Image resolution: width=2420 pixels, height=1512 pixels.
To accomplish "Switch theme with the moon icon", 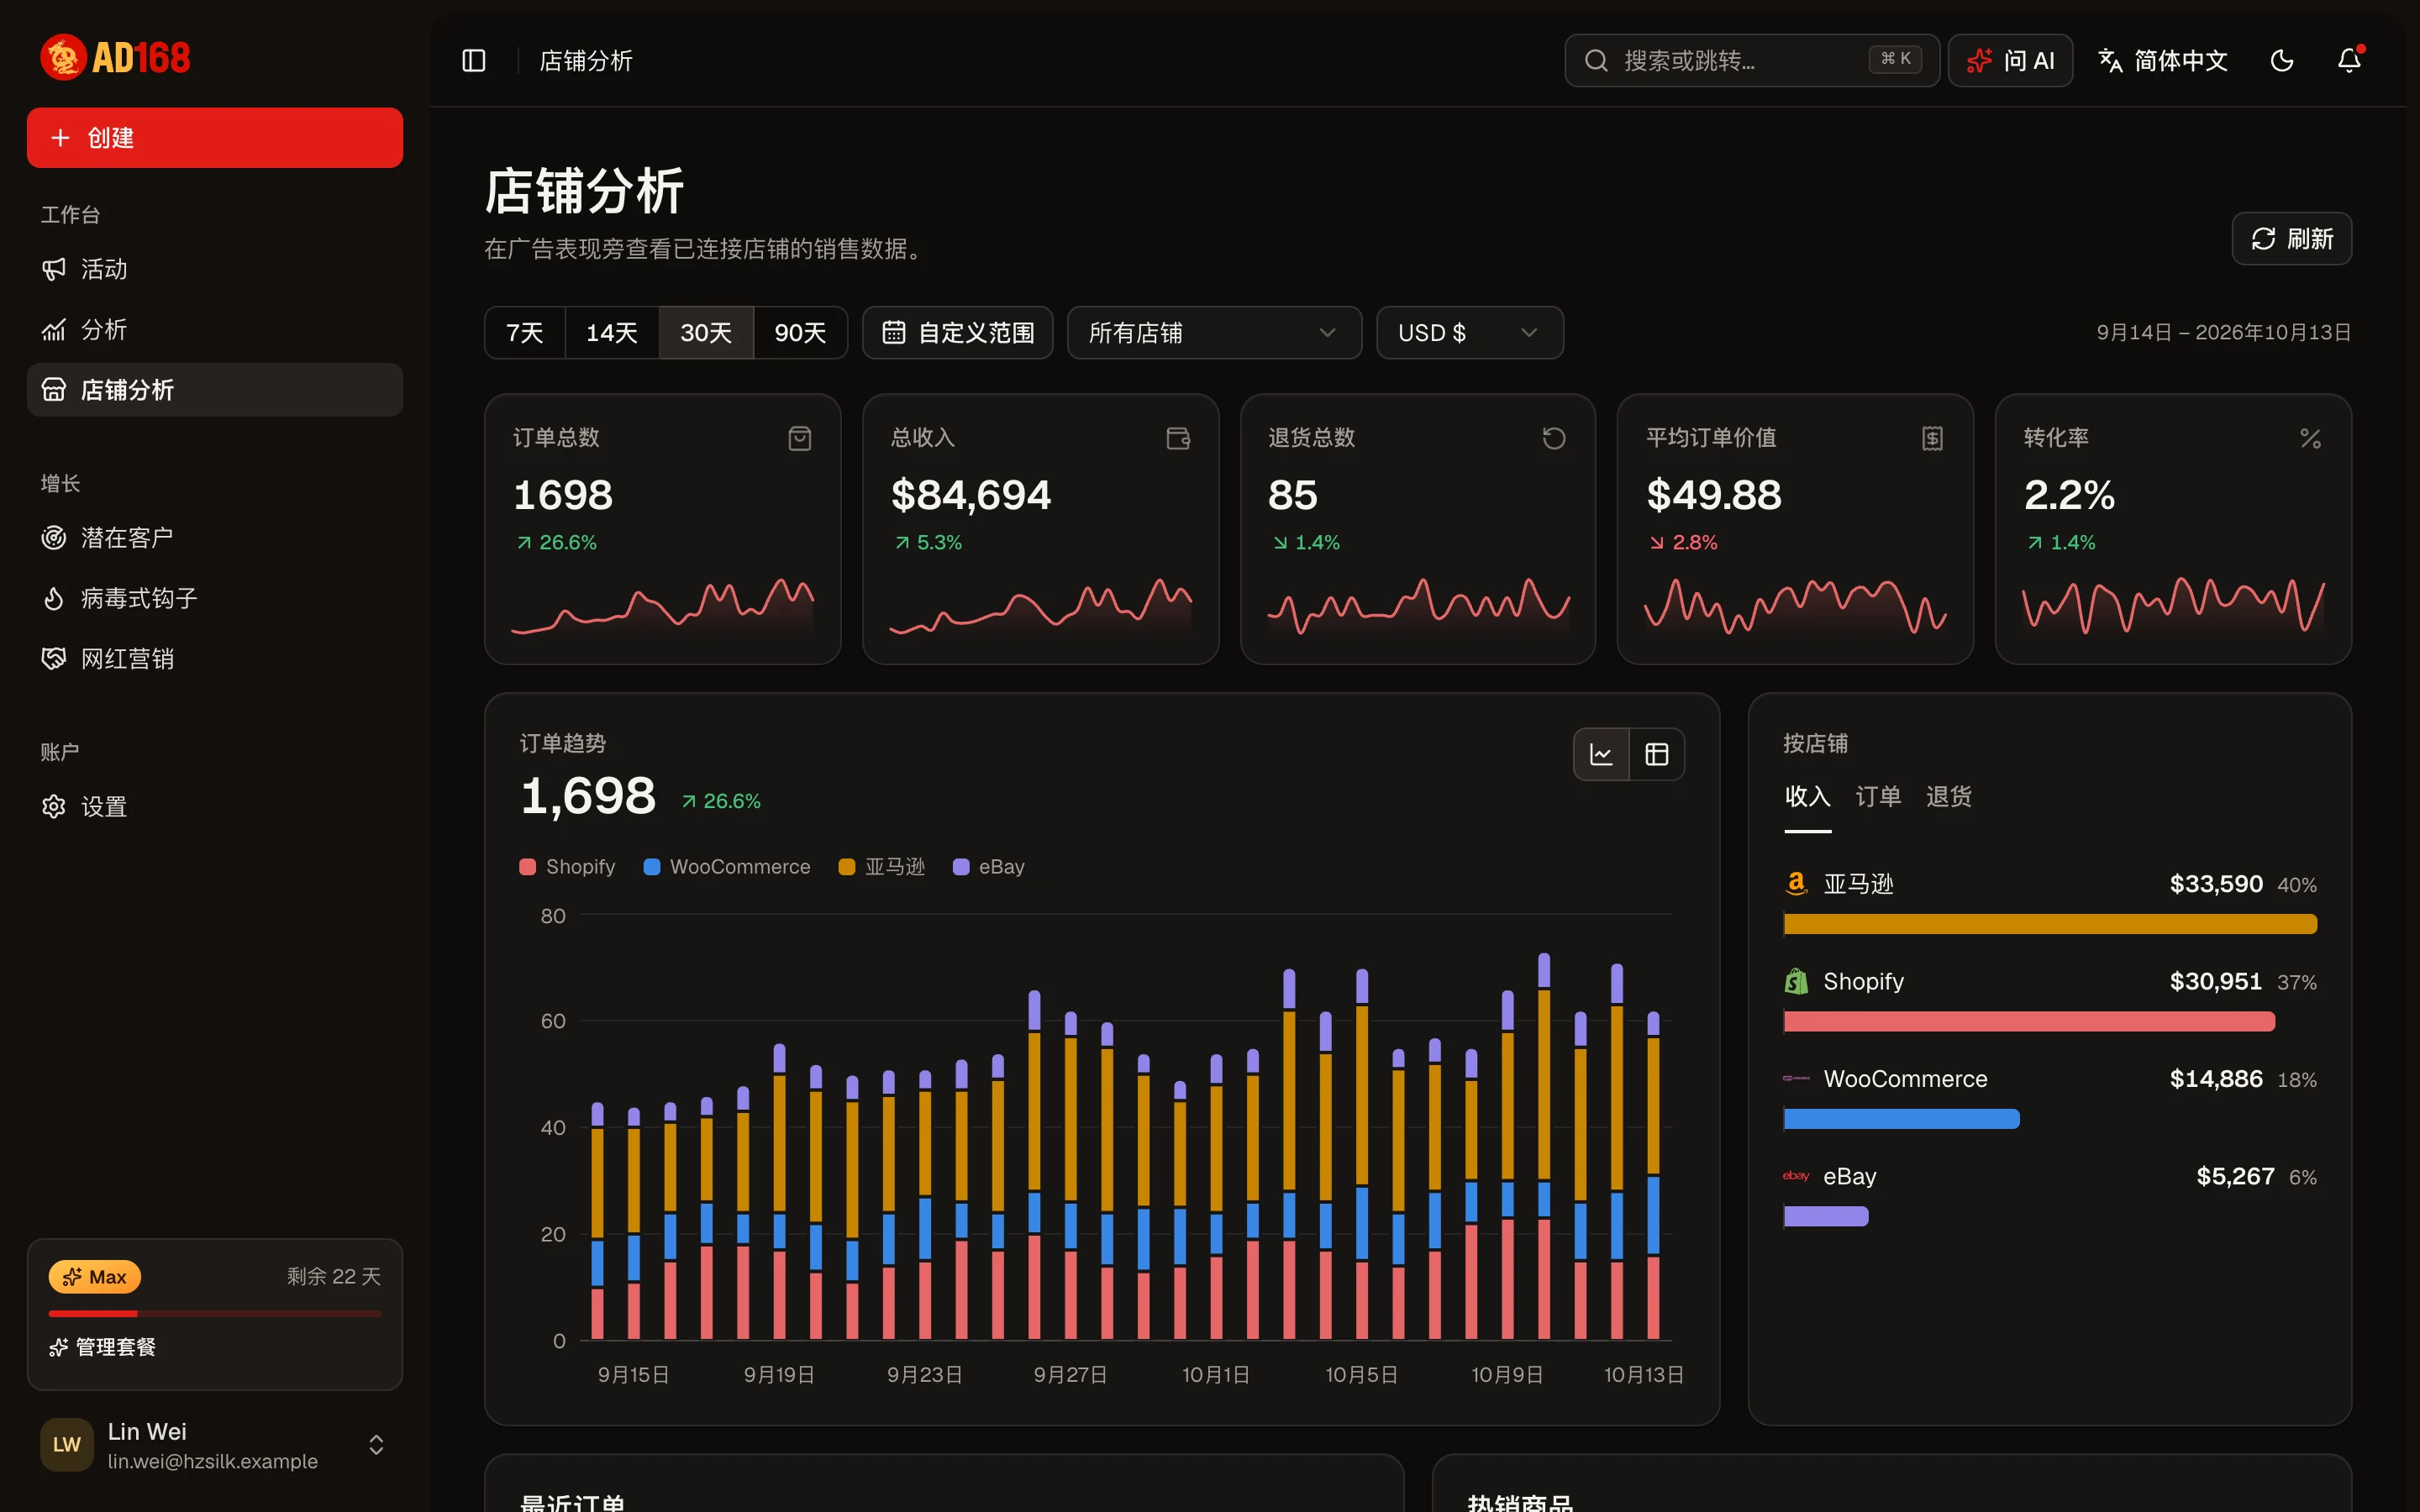I will point(2282,61).
